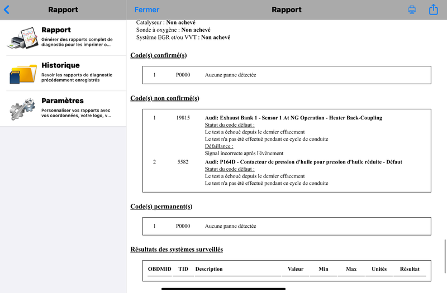Viewport: 447px width, 293px height.
Task: Tap the Résultat column header
Action: click(x=410, y=269)
